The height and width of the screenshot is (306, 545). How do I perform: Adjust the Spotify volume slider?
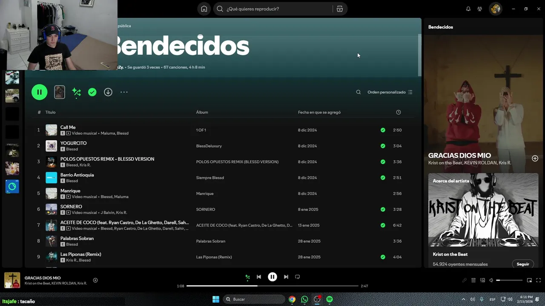[x=509, y=280]
